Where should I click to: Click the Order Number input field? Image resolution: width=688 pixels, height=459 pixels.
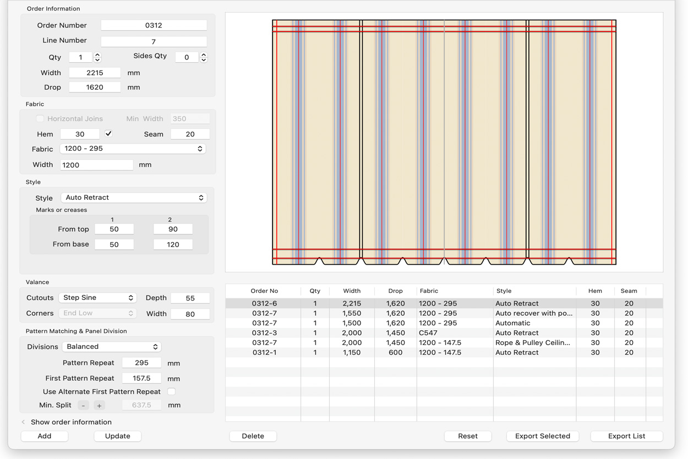[x=154, y=25]
